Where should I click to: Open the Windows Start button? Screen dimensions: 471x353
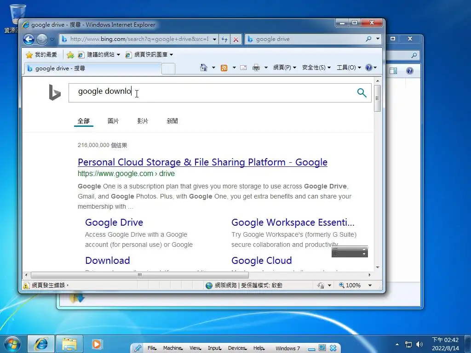click(x=12, y=344)
